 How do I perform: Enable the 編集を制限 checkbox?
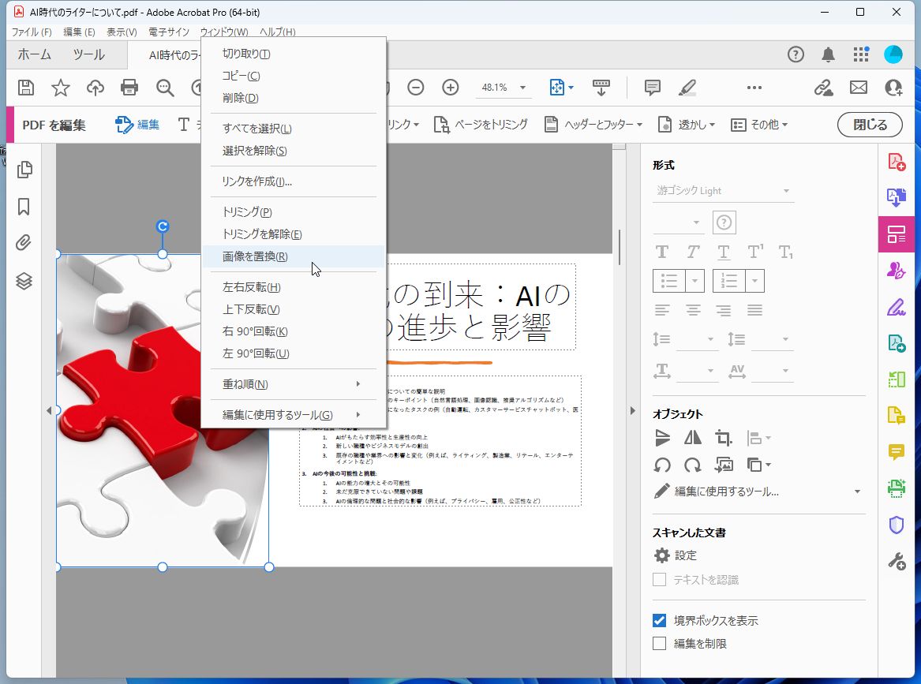coord(659,643)
